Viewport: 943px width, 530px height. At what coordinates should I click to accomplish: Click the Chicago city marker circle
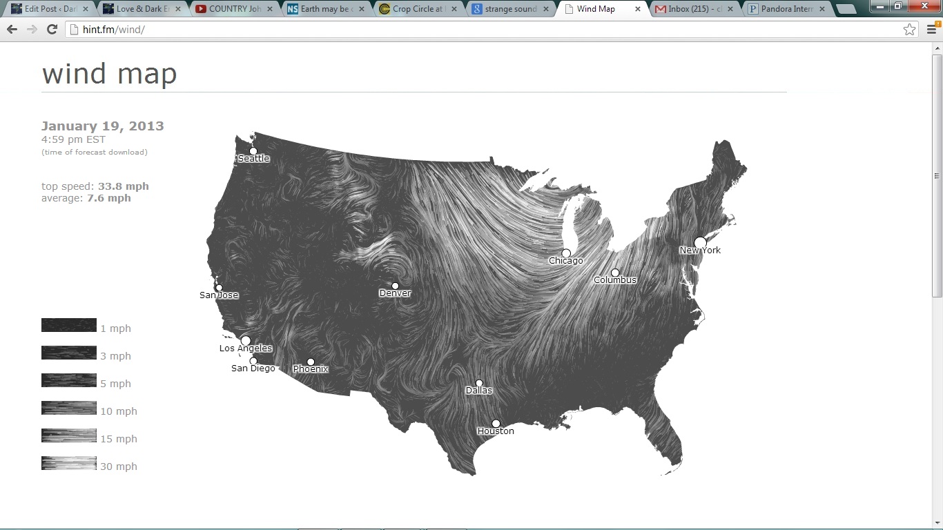click(x=566, y=253)
